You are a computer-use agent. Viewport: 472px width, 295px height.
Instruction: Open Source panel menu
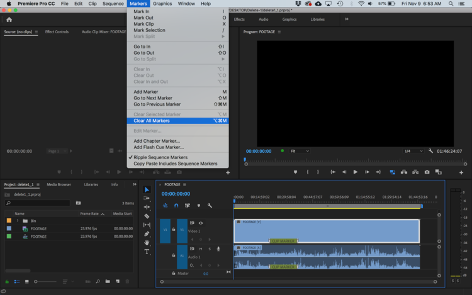[x=37, y=32]
